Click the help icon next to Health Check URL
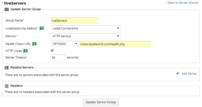This screenshot has width=202, height=107. pyautogui.click(x=34, y=44)
